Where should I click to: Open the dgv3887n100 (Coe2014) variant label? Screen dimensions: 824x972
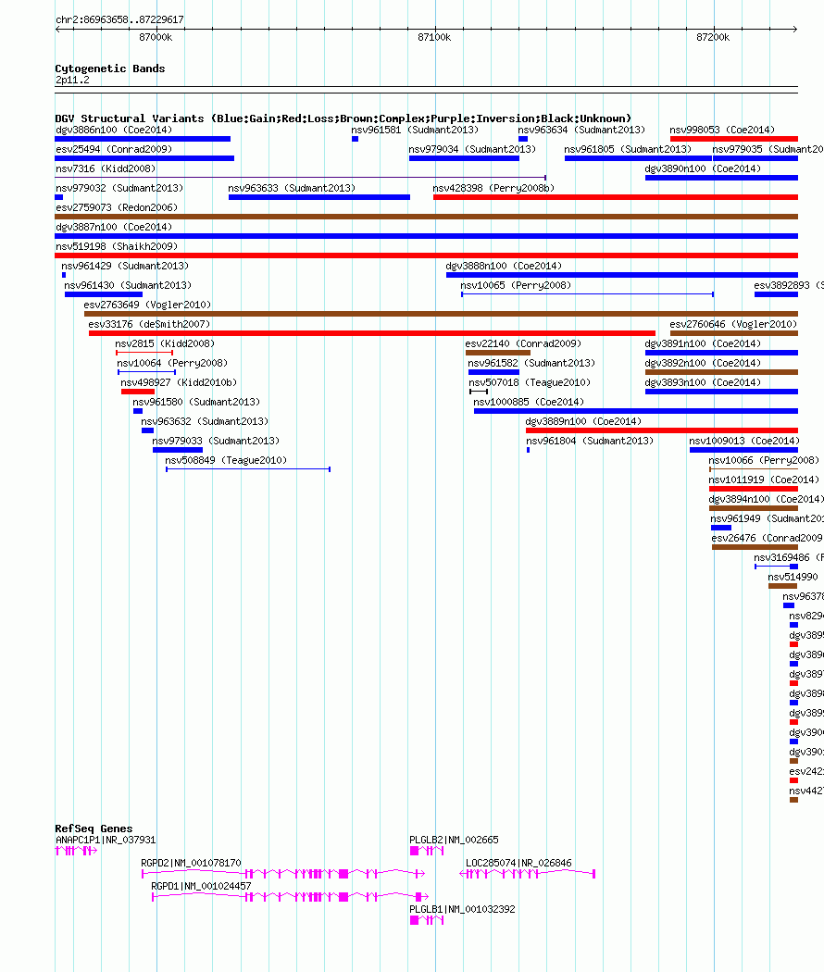click(114, 226)
